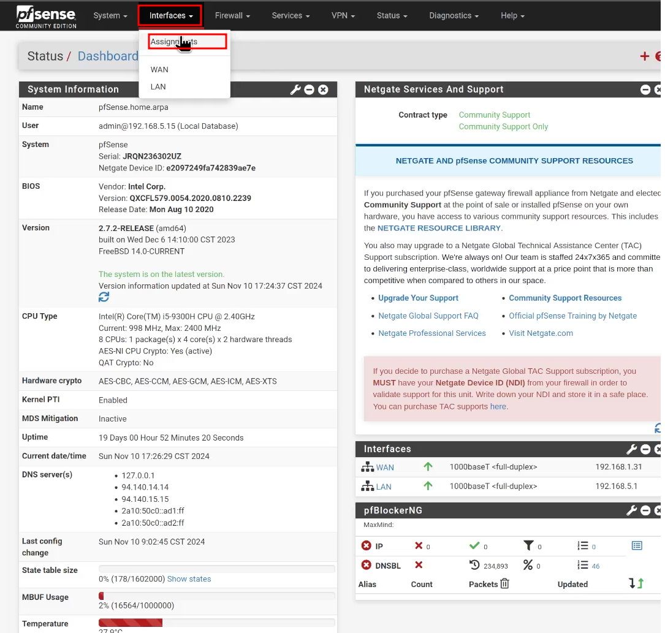Click the DNSBL history clock icon
The image size is (665, 633).
tap(474, 565)
